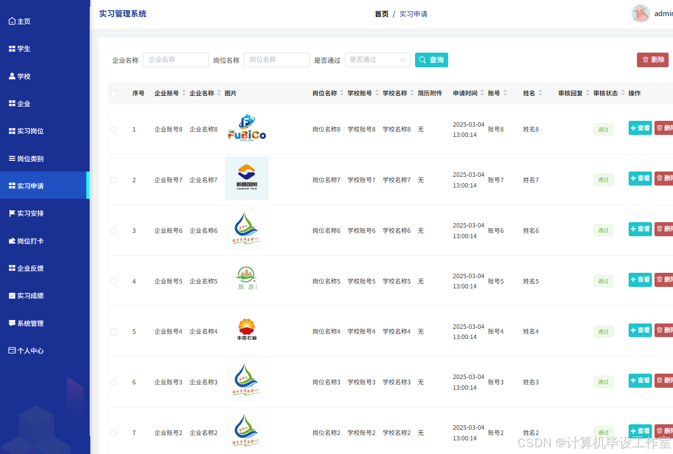Viewport: 673px width, 454px height.
Task: Click the list icon beside 岗位类别
Action: [12, 159]
